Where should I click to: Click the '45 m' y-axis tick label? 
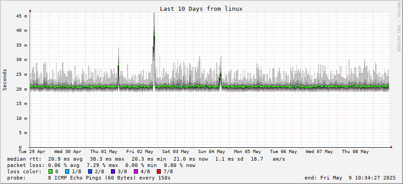(x=22, y=16)
